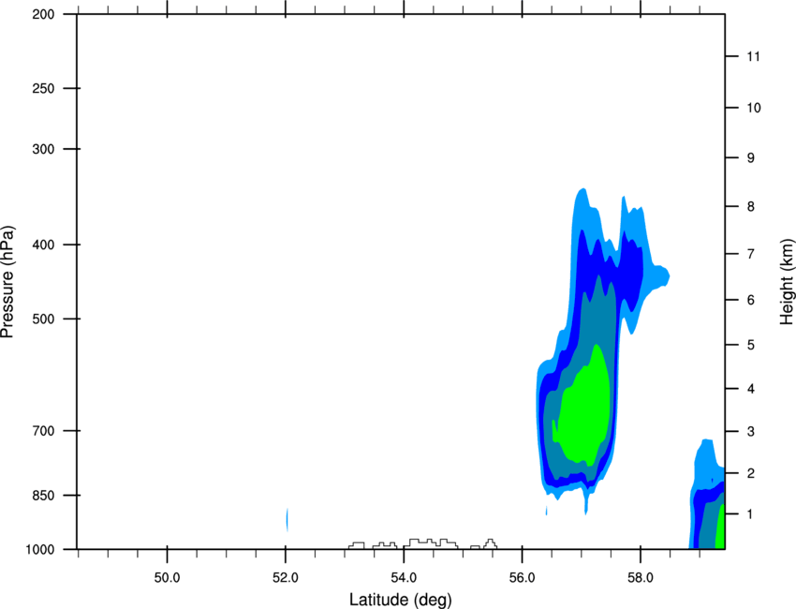Pick the 4 km height tick label
Screen dimensions: 796x609
tap(751, 389)
